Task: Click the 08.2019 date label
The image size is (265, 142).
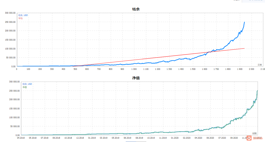Action: (139, 138)
